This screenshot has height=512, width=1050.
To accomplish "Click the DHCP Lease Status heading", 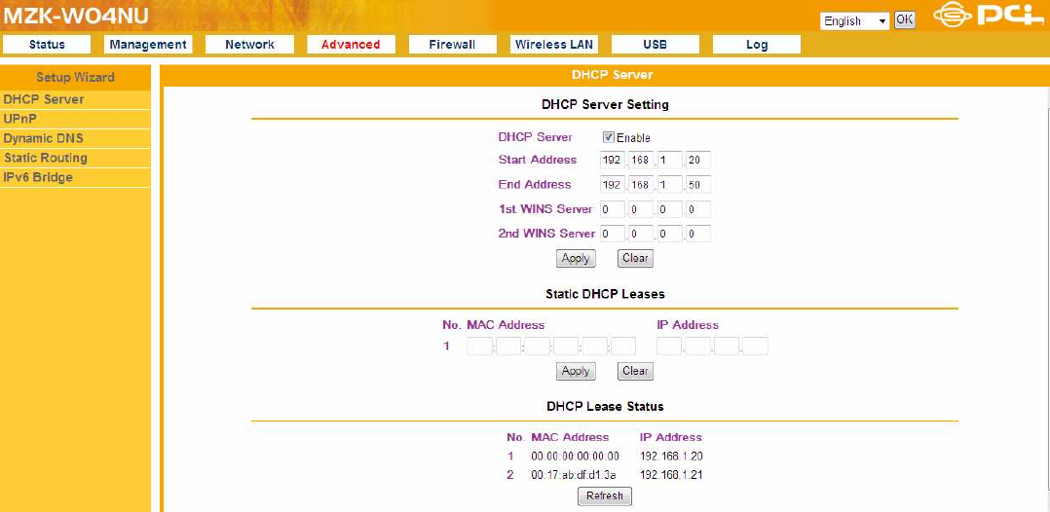I will 606,406.
